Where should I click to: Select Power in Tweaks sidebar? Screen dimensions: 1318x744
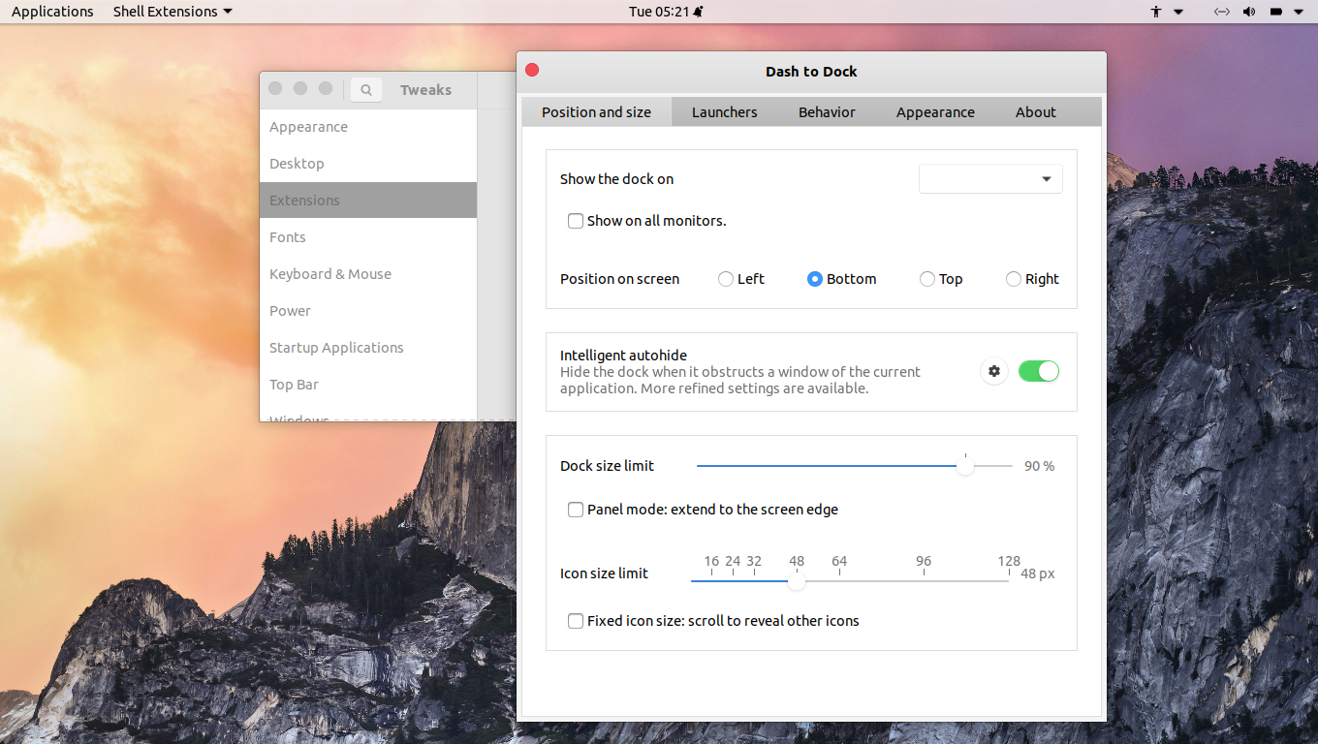(368, 311)
